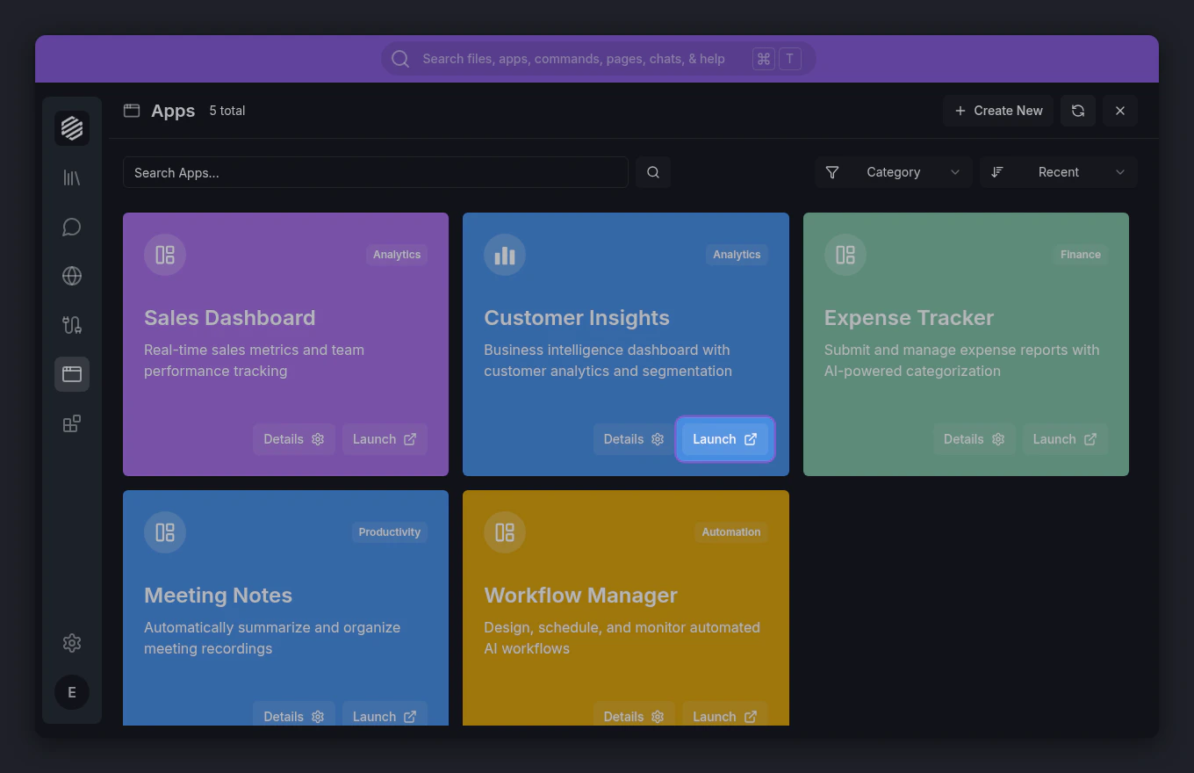Click the Meeting Notes layout icon
Screen dimensions: 1194x773
tap(165, 532)
